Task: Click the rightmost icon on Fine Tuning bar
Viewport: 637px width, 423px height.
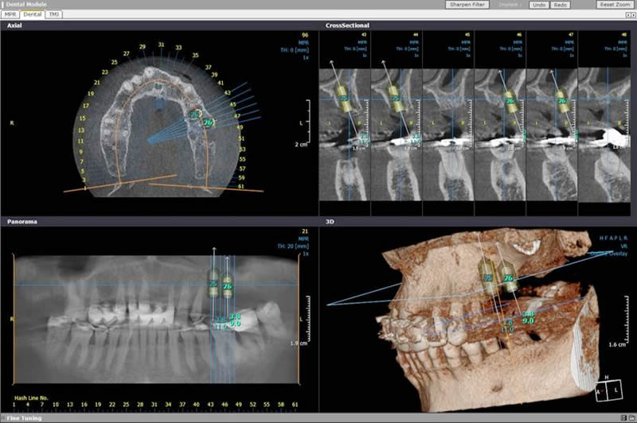Action: tap(631, 417)
